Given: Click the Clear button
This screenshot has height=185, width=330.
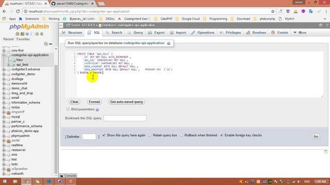Looking at the screenshot, I should [x=74, y=102].
